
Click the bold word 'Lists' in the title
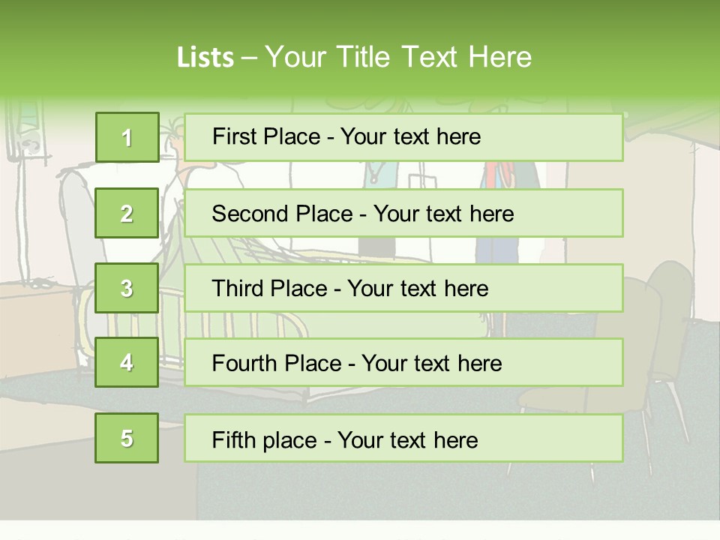click(205, 57)
